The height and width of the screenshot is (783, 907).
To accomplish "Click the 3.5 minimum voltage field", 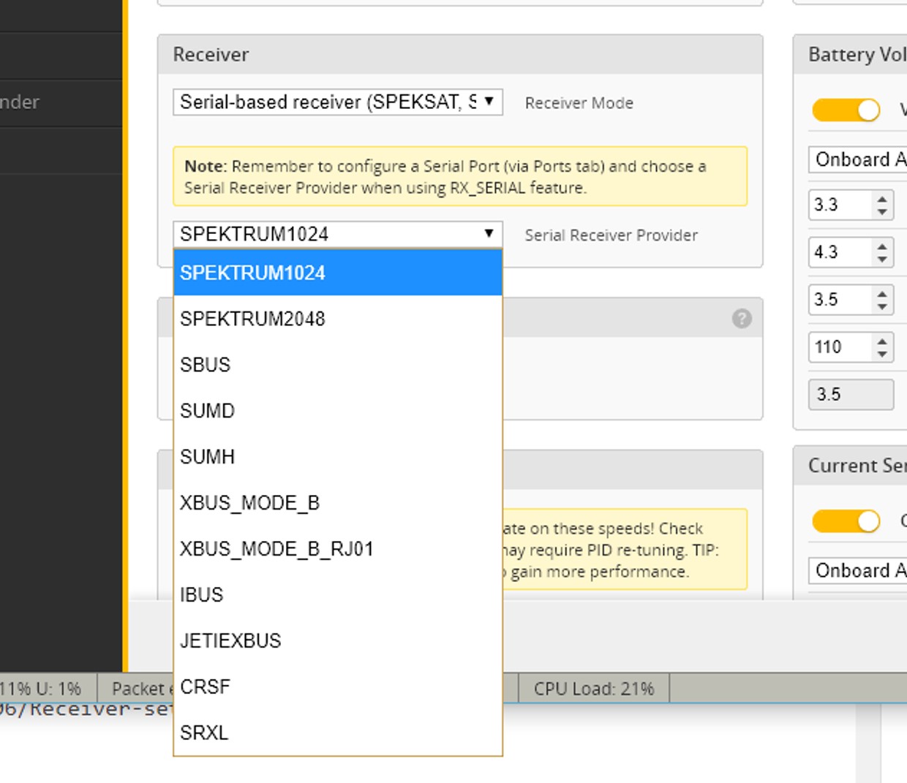I will (x=840, y=300).
